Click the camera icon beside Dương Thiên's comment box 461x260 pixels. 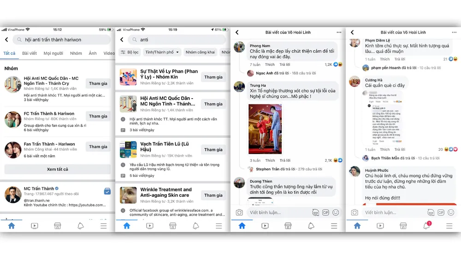(239, 213)
